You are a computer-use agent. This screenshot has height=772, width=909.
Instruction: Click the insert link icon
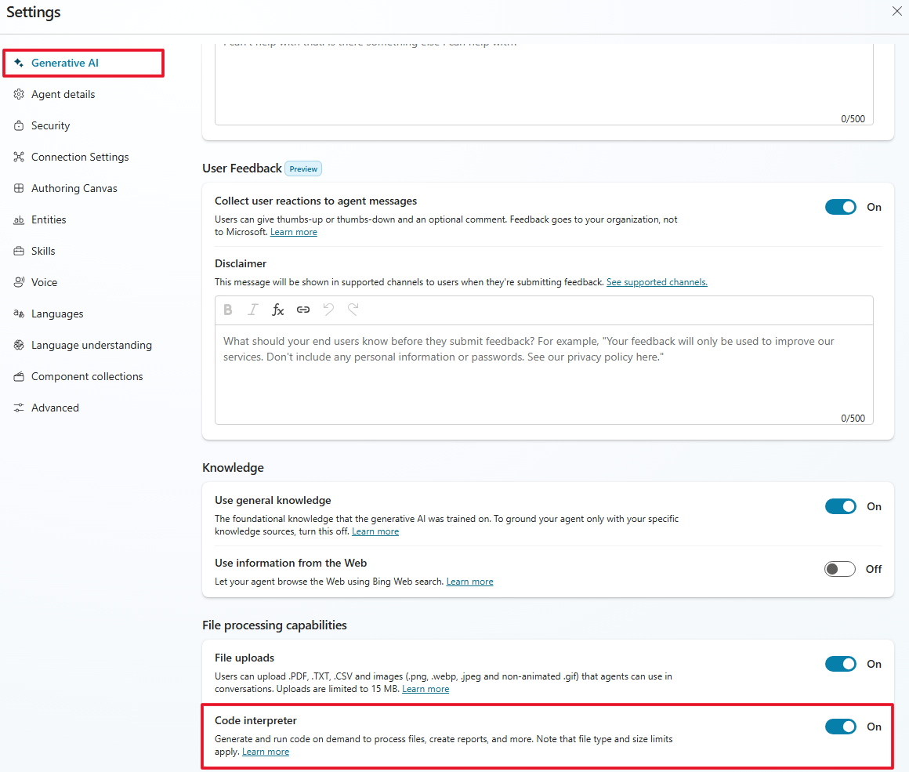(303, 310)
